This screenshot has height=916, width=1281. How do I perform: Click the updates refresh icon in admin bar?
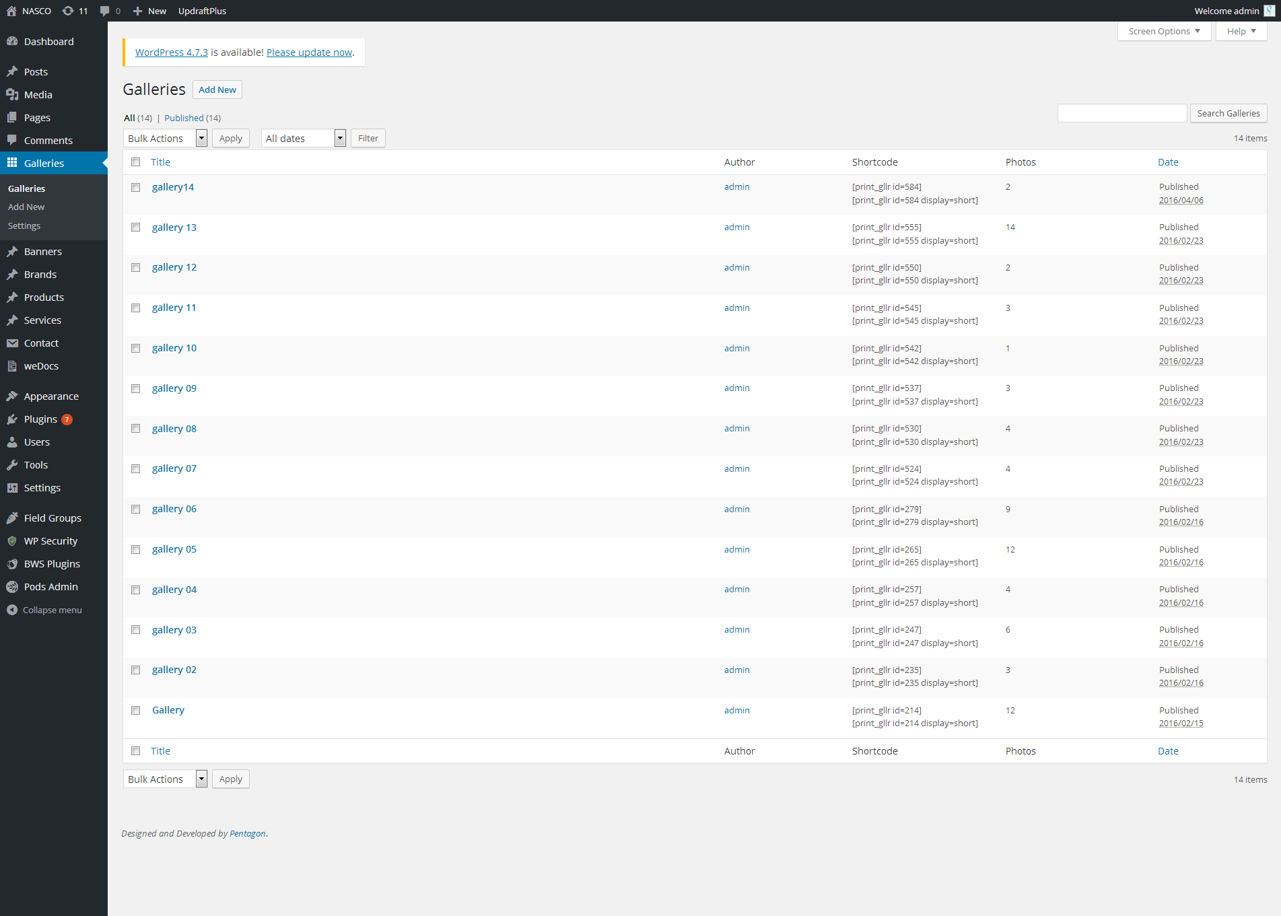coord(68,11)
